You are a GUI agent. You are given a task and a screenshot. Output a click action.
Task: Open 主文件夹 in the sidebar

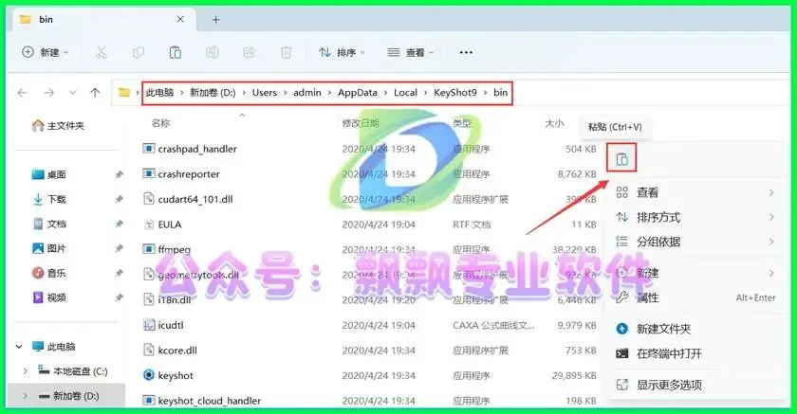click(x=58, y=125)
